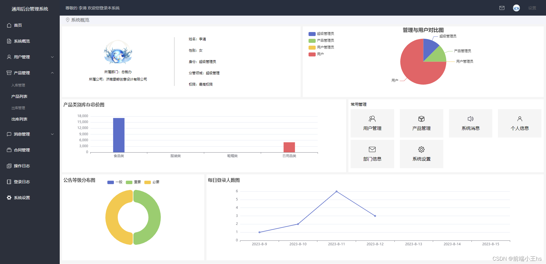Open 用户管理 from 常用管理 panel
This screenshot has height=264, width=546.
coord(372,123)
